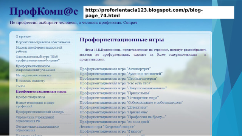Open game link 'Кто есть кто?'

[x=115, y=83]
